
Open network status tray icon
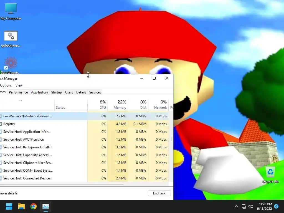tap(244, 206)
